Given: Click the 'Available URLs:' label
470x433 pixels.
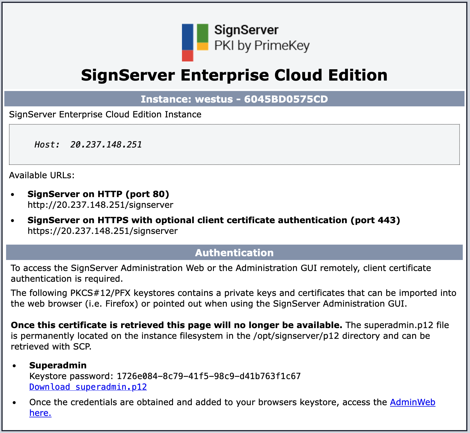Looking at the screenshot, I should pyautogui.click(x=42, y=175).
